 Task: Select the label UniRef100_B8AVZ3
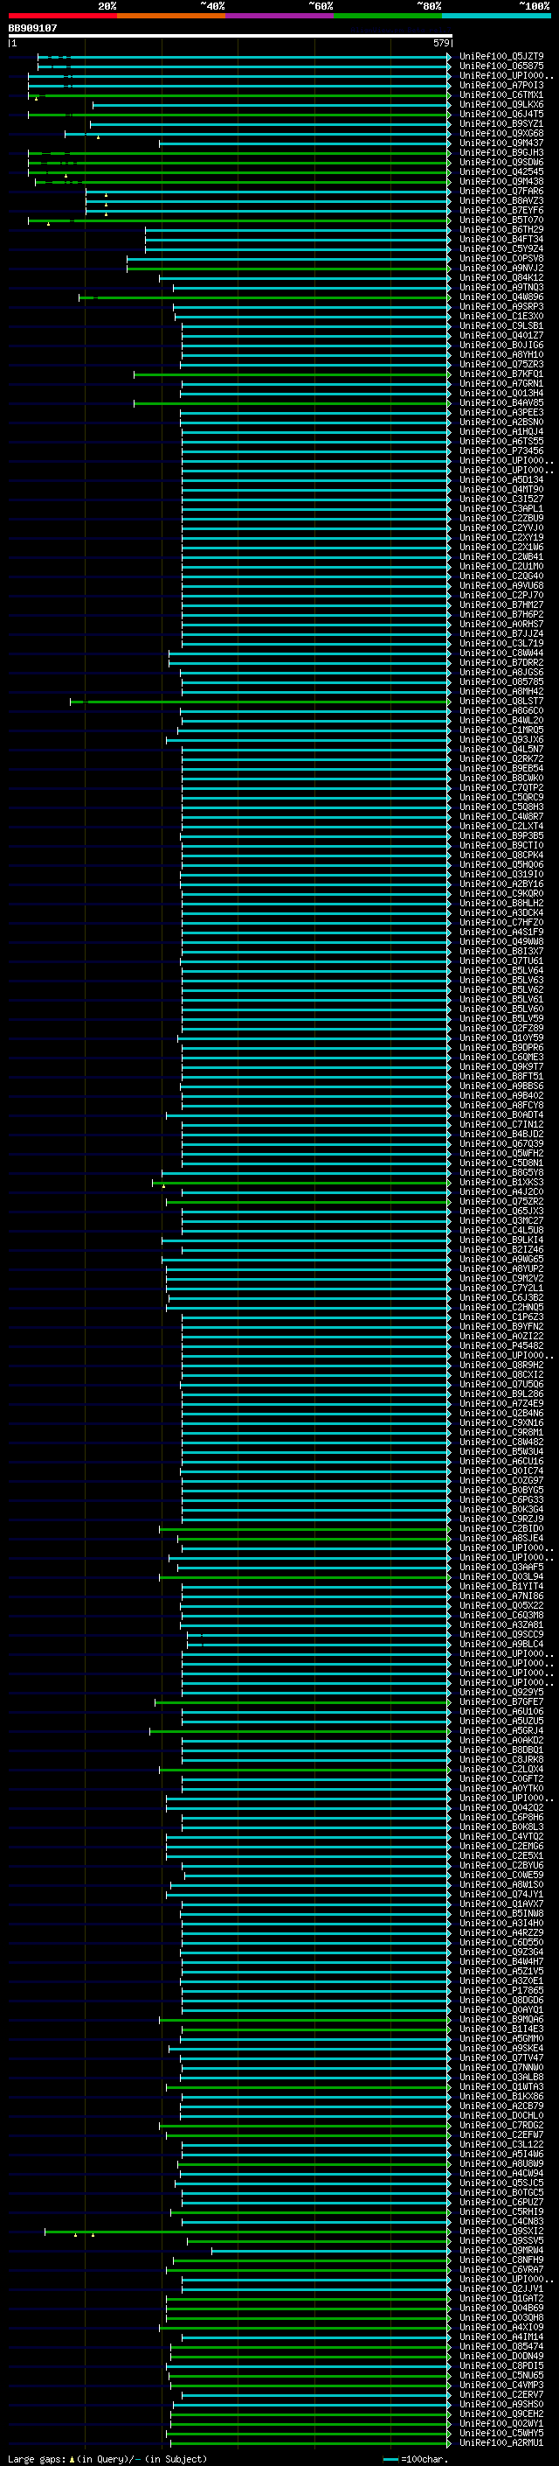(x=501, y=200)
